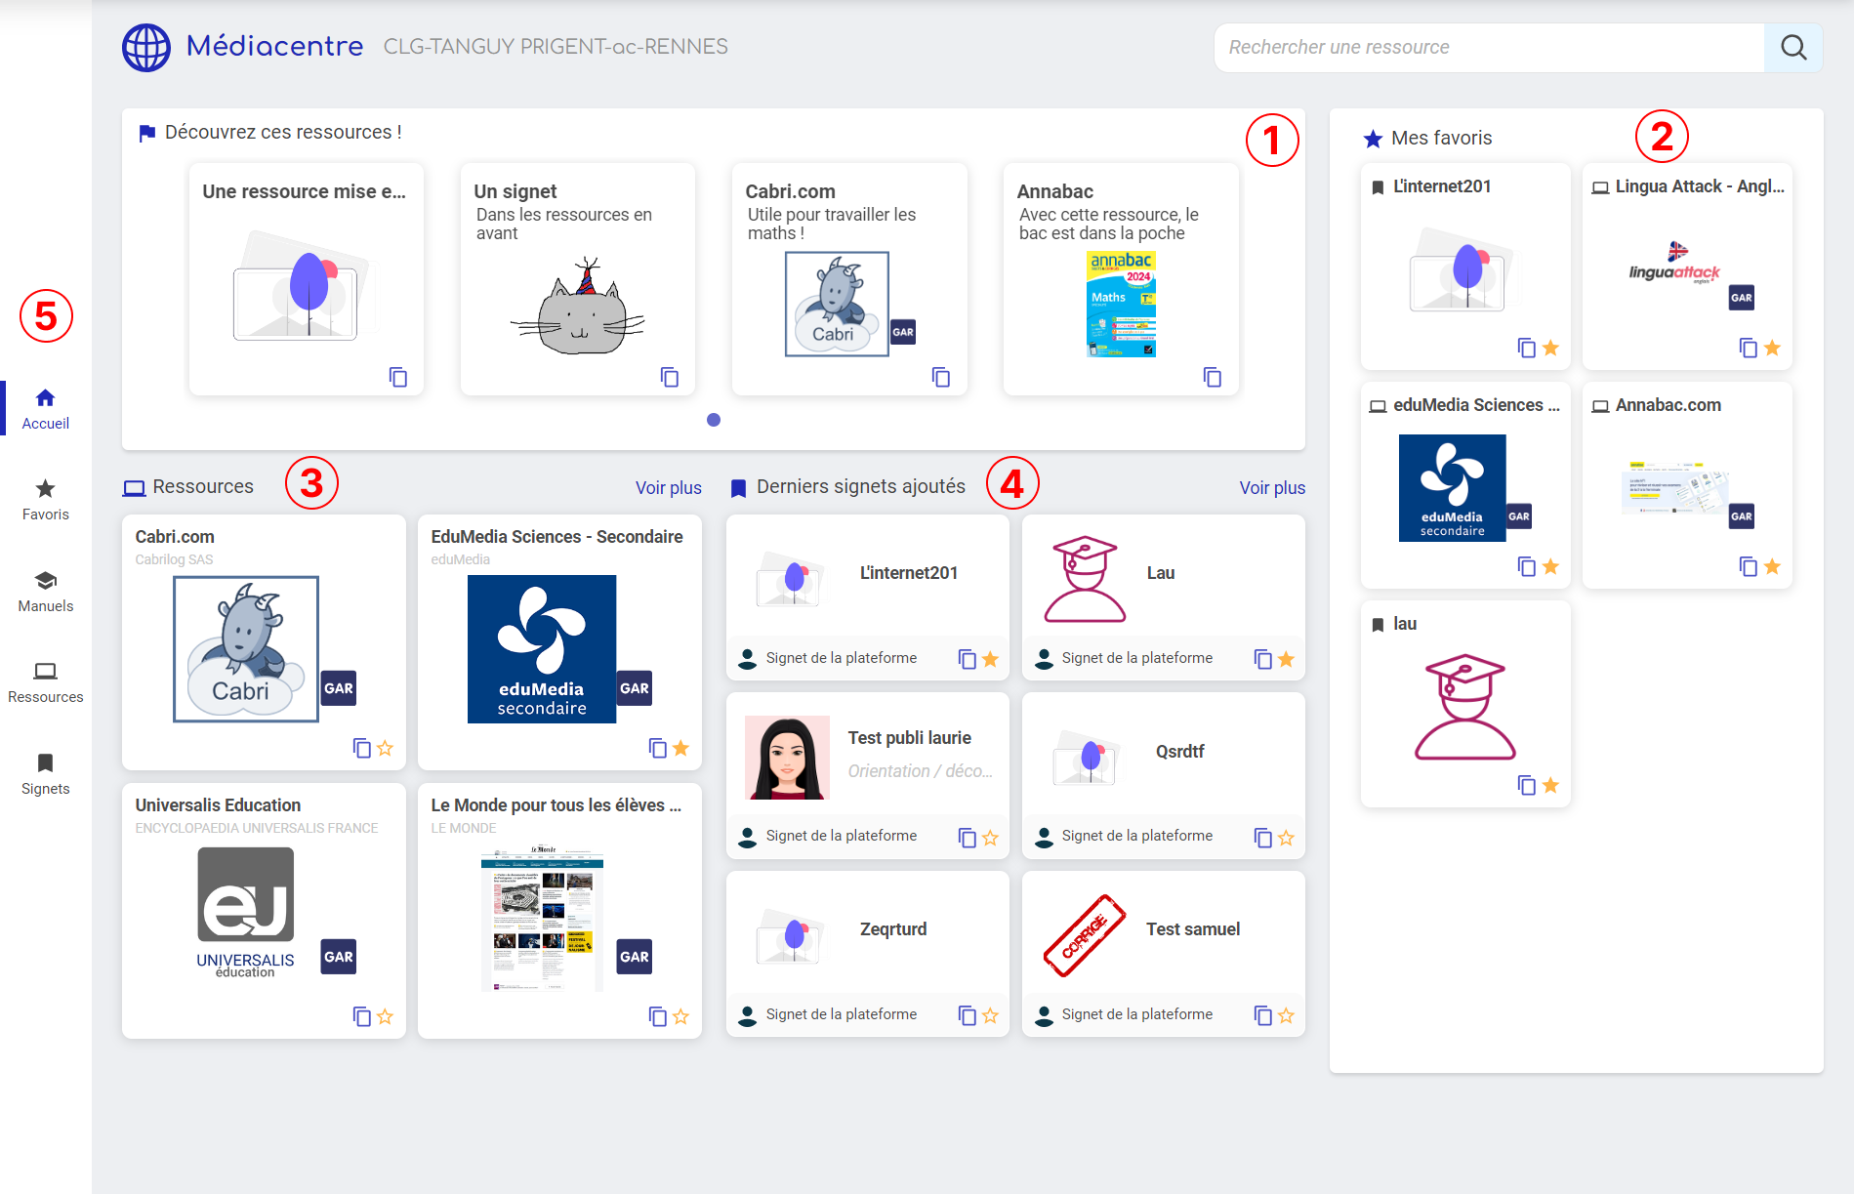This screenshot has width=1854, height=1194.
Task: Unfavorite the L'internet201 signet
Action: (991, 659)
